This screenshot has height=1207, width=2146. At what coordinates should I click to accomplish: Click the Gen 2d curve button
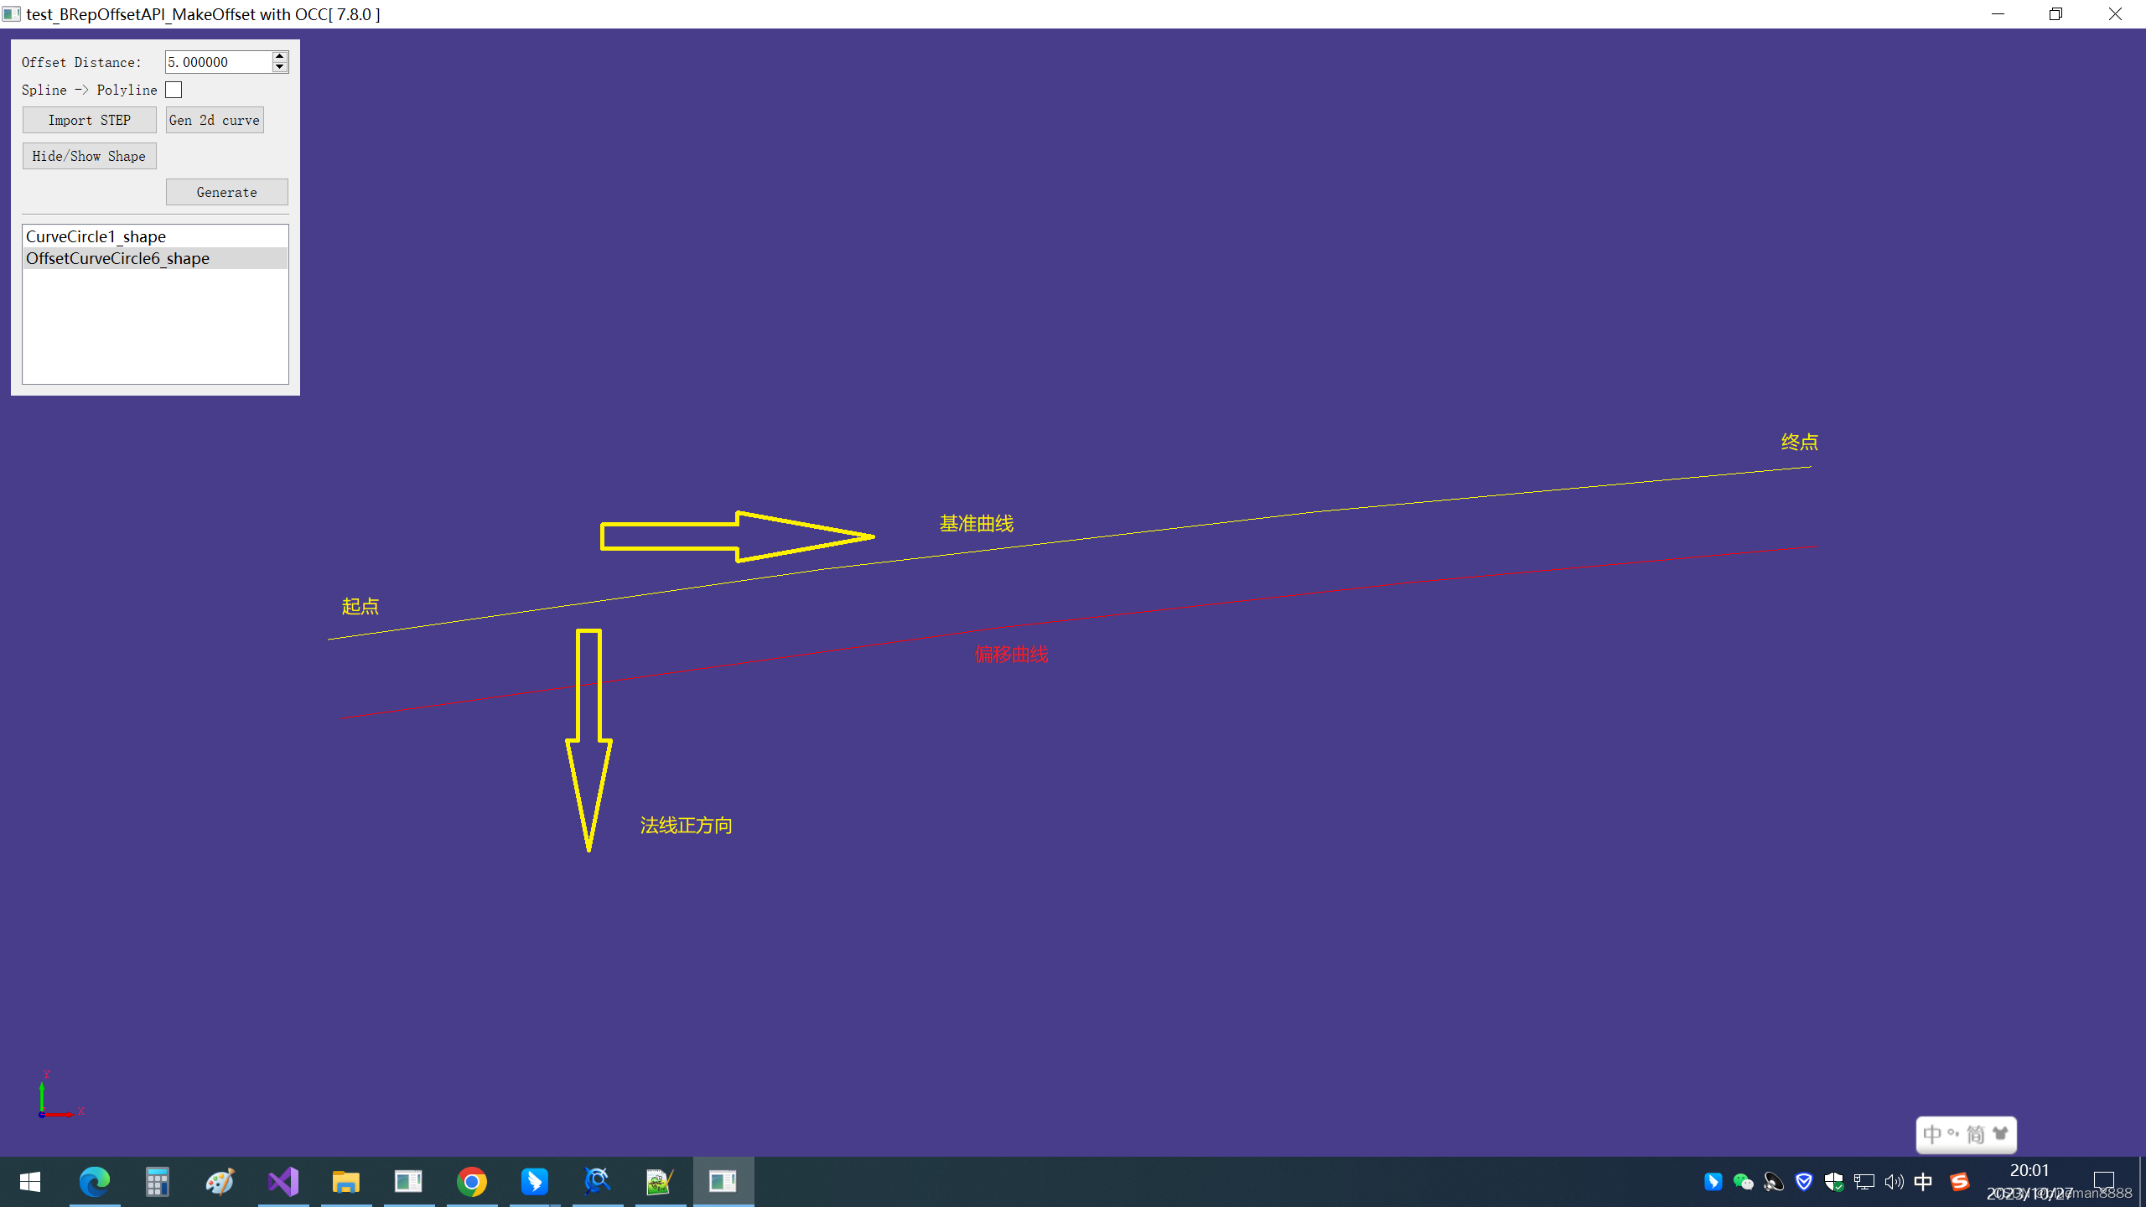pos(214,119)
